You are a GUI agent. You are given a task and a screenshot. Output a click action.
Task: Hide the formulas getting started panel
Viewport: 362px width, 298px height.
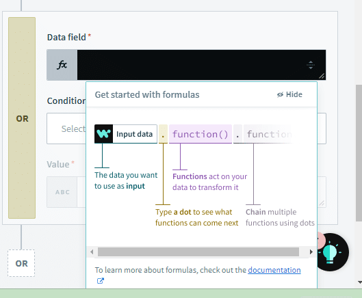point(289,94)
